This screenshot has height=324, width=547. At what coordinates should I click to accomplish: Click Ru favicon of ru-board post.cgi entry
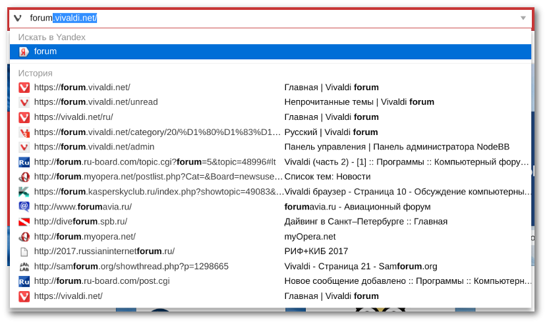point(24,281)
